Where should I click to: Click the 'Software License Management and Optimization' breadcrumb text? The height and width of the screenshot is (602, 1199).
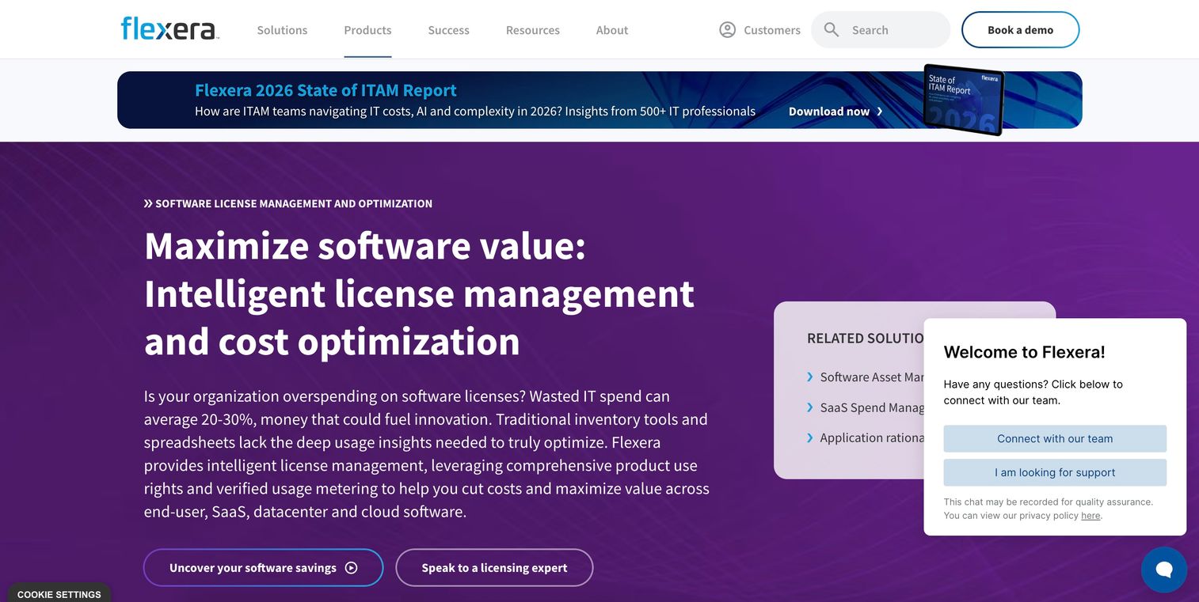294,203
